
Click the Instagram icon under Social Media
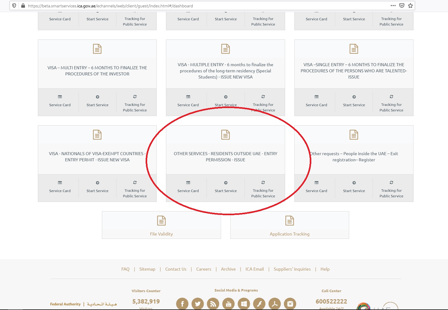(x=290, y=304)
